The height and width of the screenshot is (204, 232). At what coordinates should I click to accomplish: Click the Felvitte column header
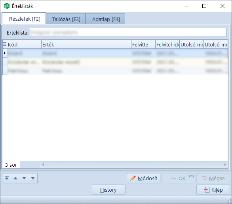click(x=143, y=44)
